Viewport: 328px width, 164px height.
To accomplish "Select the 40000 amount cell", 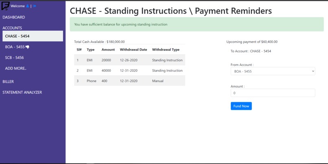I will point(106,71).
